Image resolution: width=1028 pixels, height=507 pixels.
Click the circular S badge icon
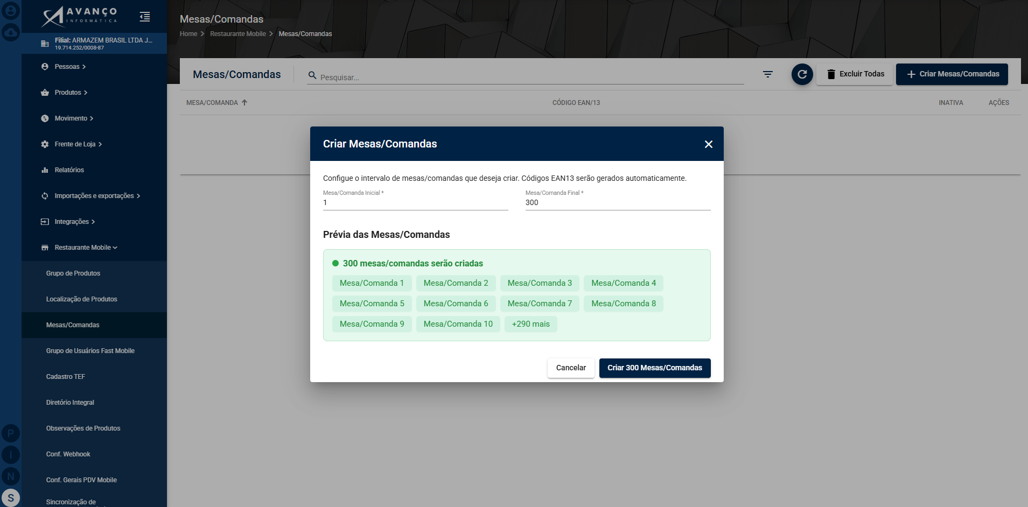click(11, 498)
